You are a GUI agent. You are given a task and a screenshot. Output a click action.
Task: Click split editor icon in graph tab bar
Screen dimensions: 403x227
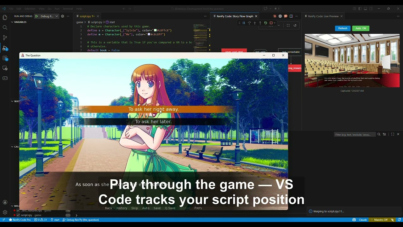click(x=291, y=16)
